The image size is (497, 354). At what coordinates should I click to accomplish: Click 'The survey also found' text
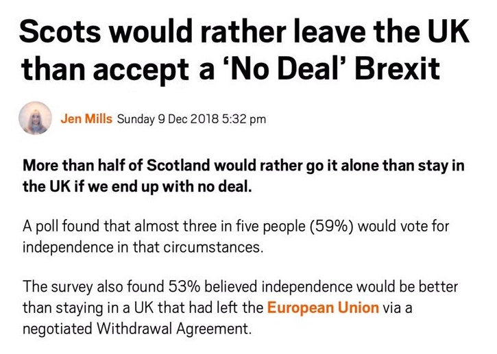93,287
